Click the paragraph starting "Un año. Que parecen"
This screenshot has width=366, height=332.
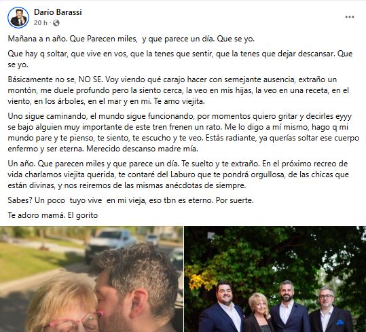coord(178,174)
